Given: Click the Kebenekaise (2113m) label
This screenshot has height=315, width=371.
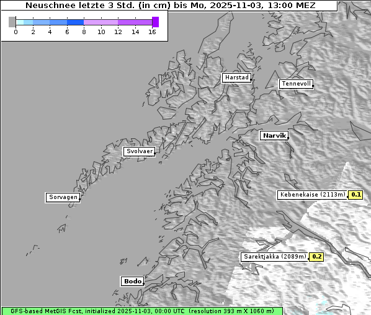Looking at the screenshot, I should point(312,195).
